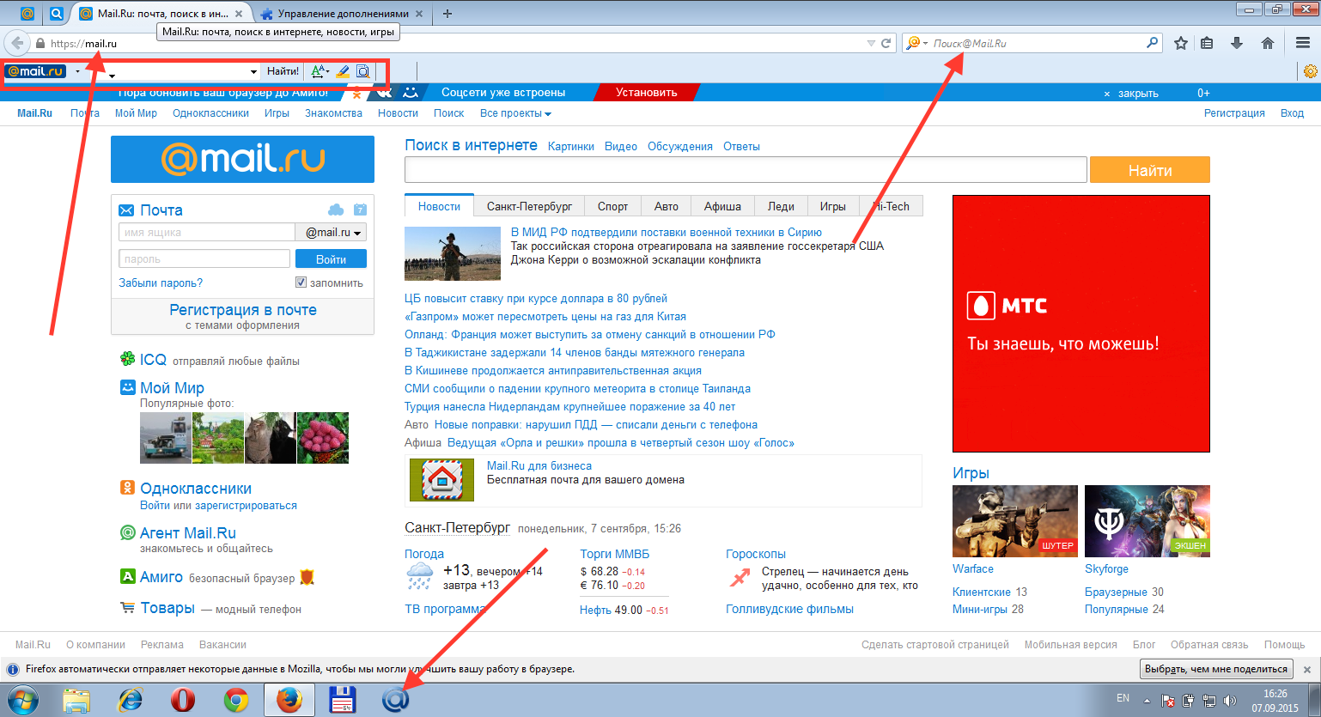
Task: Open the ICQ service link
Action: coord(153,360)
